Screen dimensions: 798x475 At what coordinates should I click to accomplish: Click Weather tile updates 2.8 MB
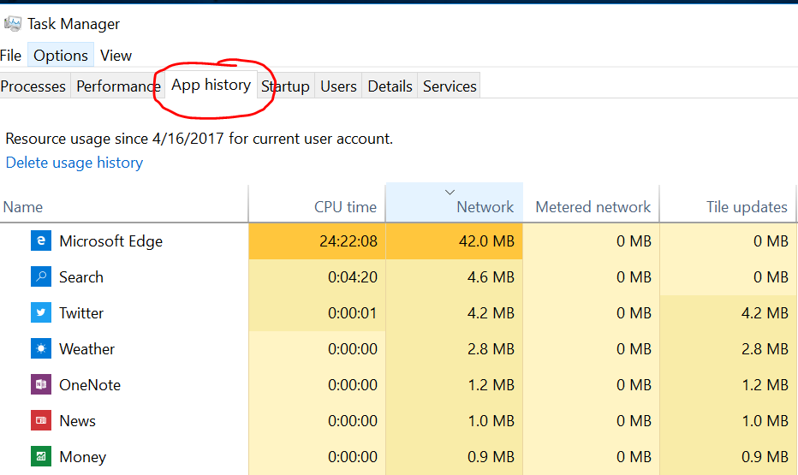(765, 349)
